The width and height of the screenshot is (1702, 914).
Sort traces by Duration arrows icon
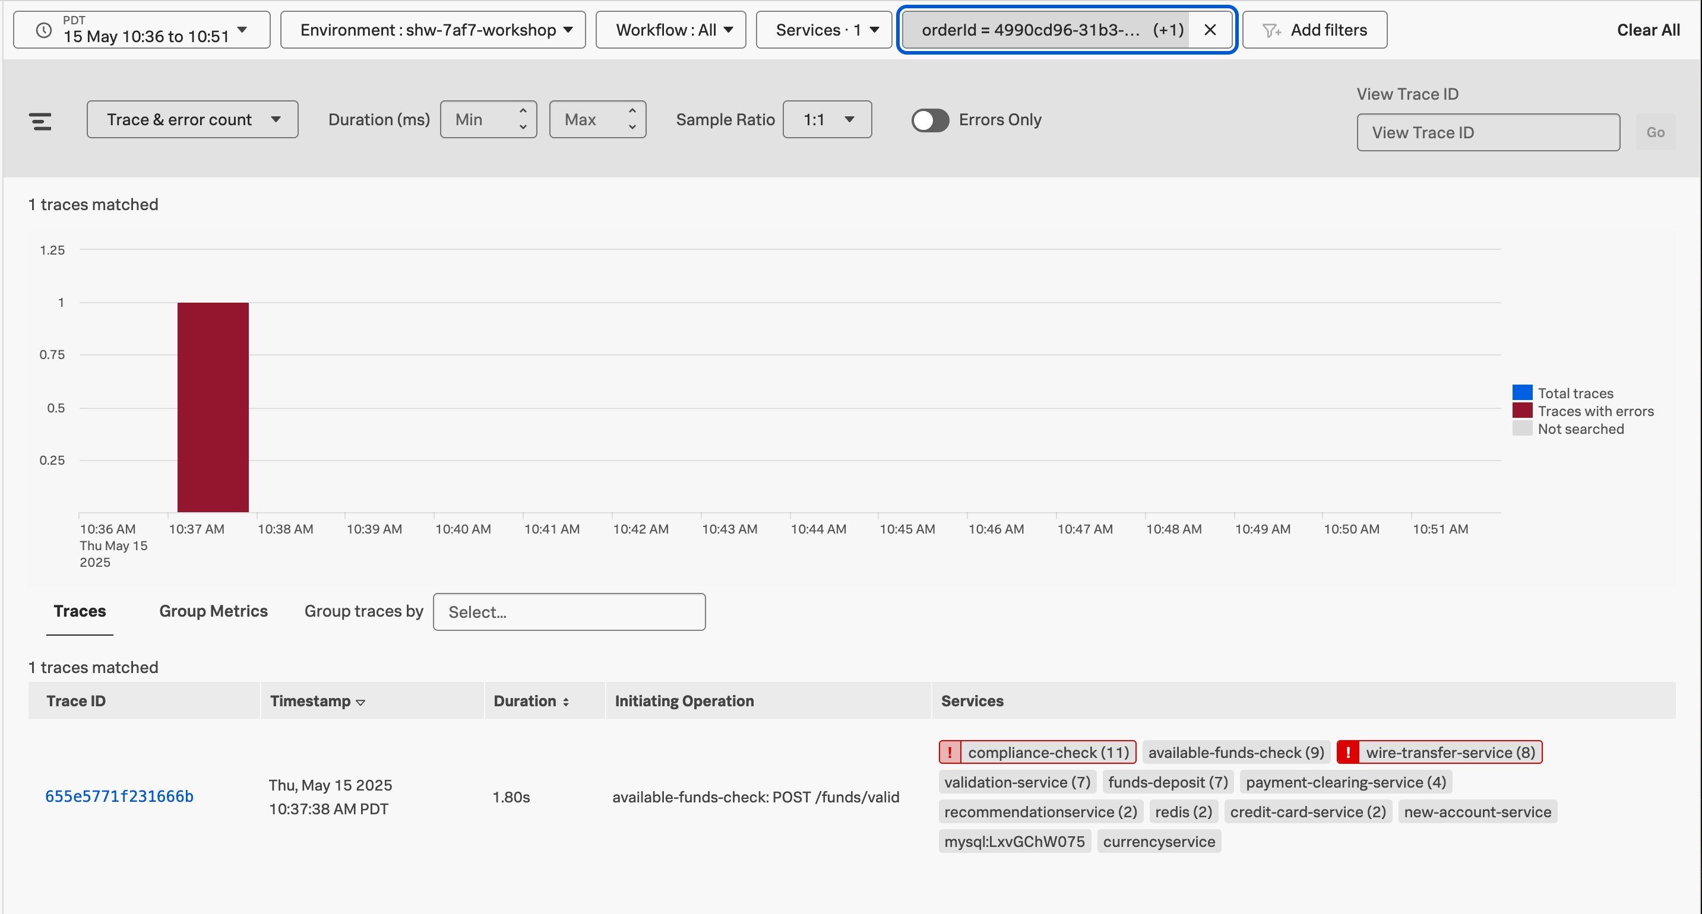(566, 702)
